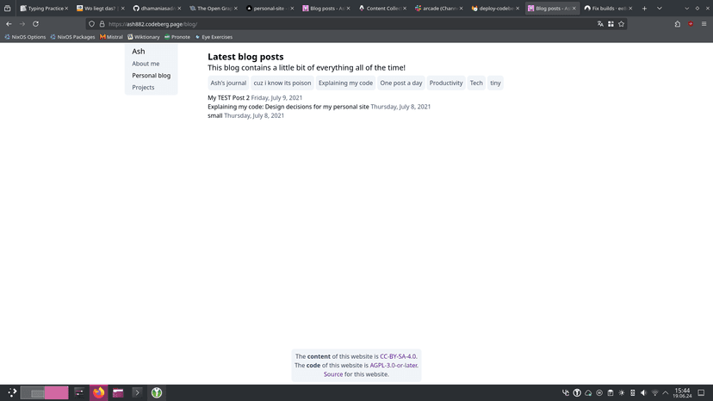Open the My TEST Post 2 blog post

coord(228,98)
